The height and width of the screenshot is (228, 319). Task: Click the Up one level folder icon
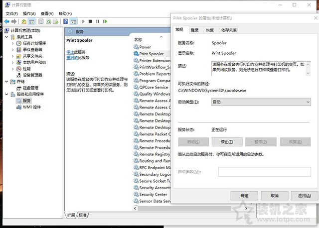24,21
